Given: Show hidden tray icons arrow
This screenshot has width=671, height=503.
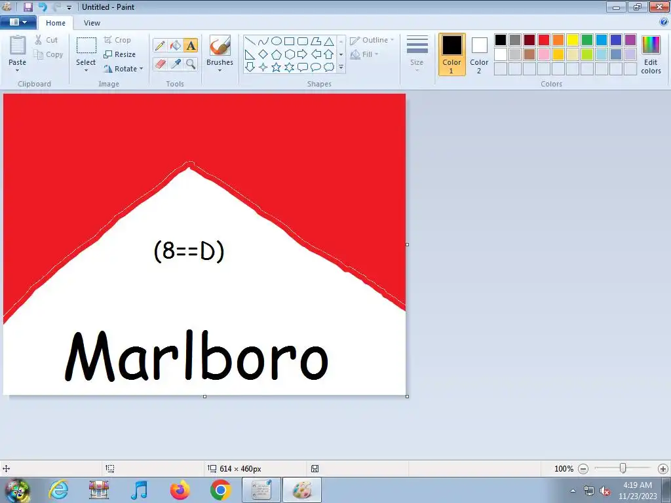Looking at the screenshot, I should click(x=573, y=491).
